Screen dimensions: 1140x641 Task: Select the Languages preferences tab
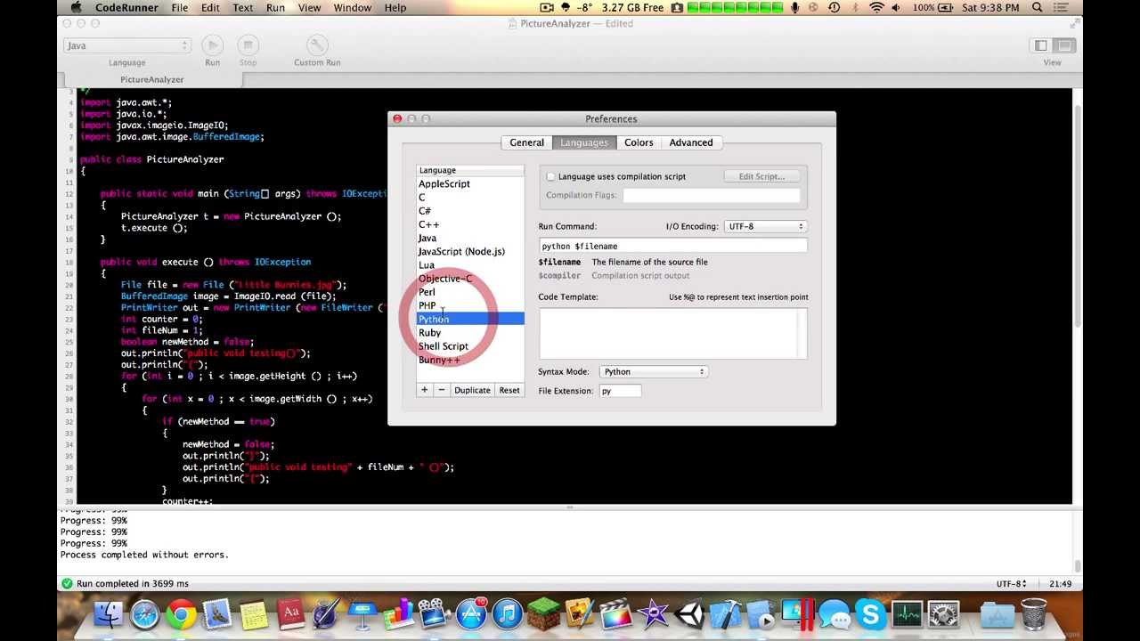pyautogui.click(x=584, y=142)
